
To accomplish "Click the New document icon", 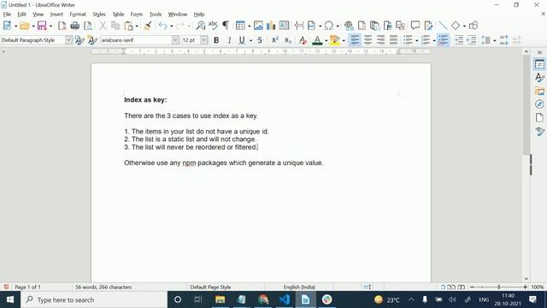I will 7,26.
